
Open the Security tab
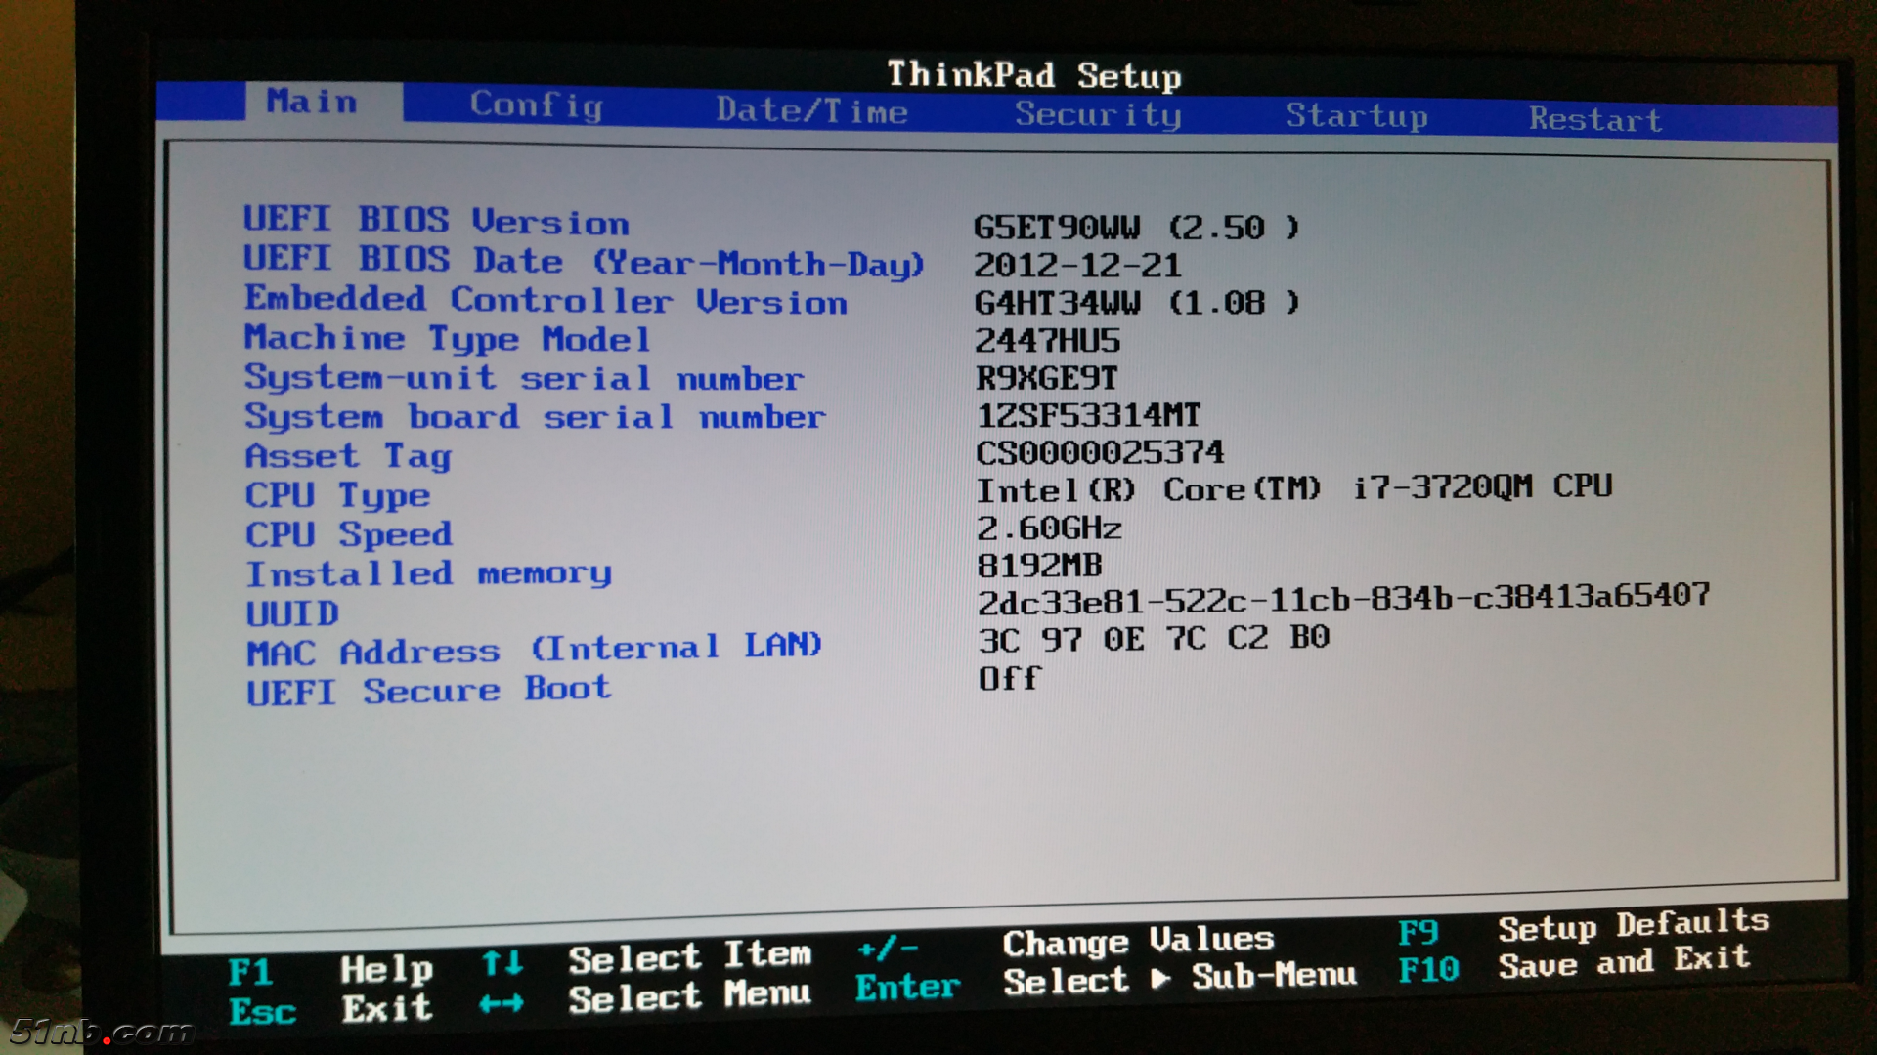click(x=1097, y=114)
